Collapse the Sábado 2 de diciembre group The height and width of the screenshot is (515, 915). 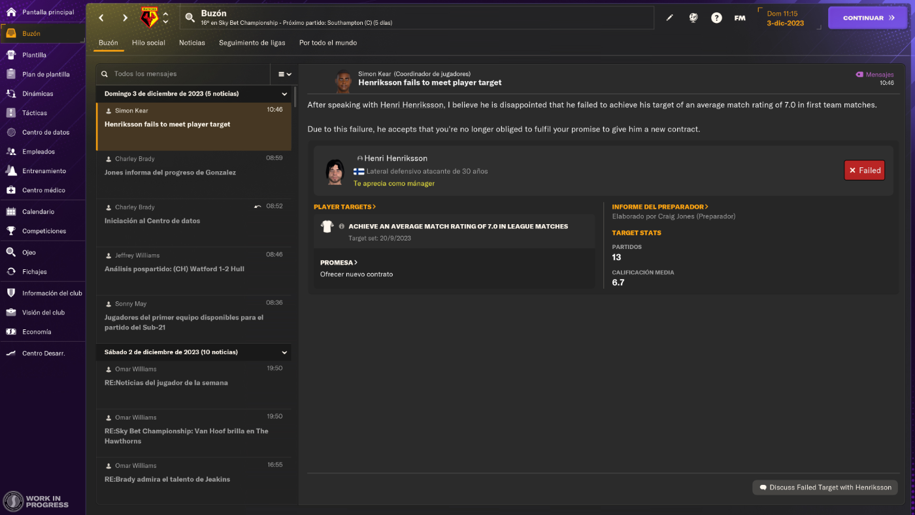pos(284,352)
